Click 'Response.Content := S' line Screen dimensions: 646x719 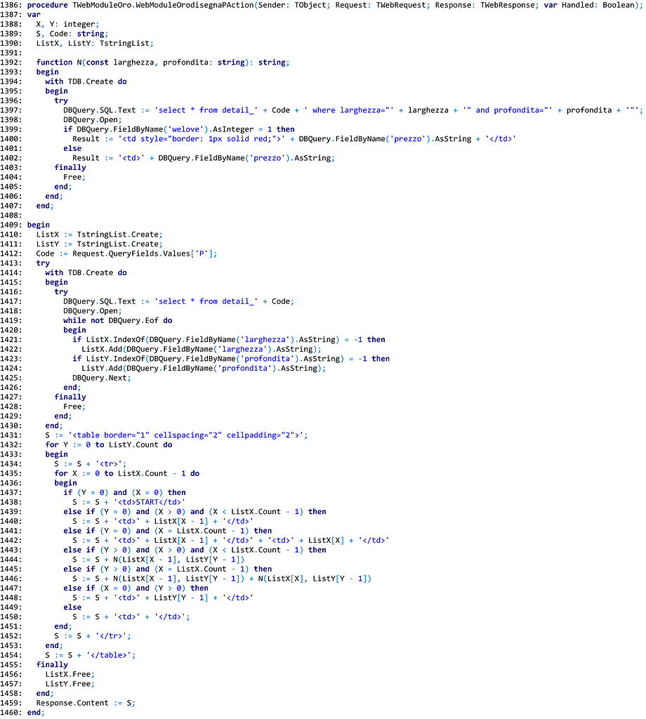[x=86, y=702]
